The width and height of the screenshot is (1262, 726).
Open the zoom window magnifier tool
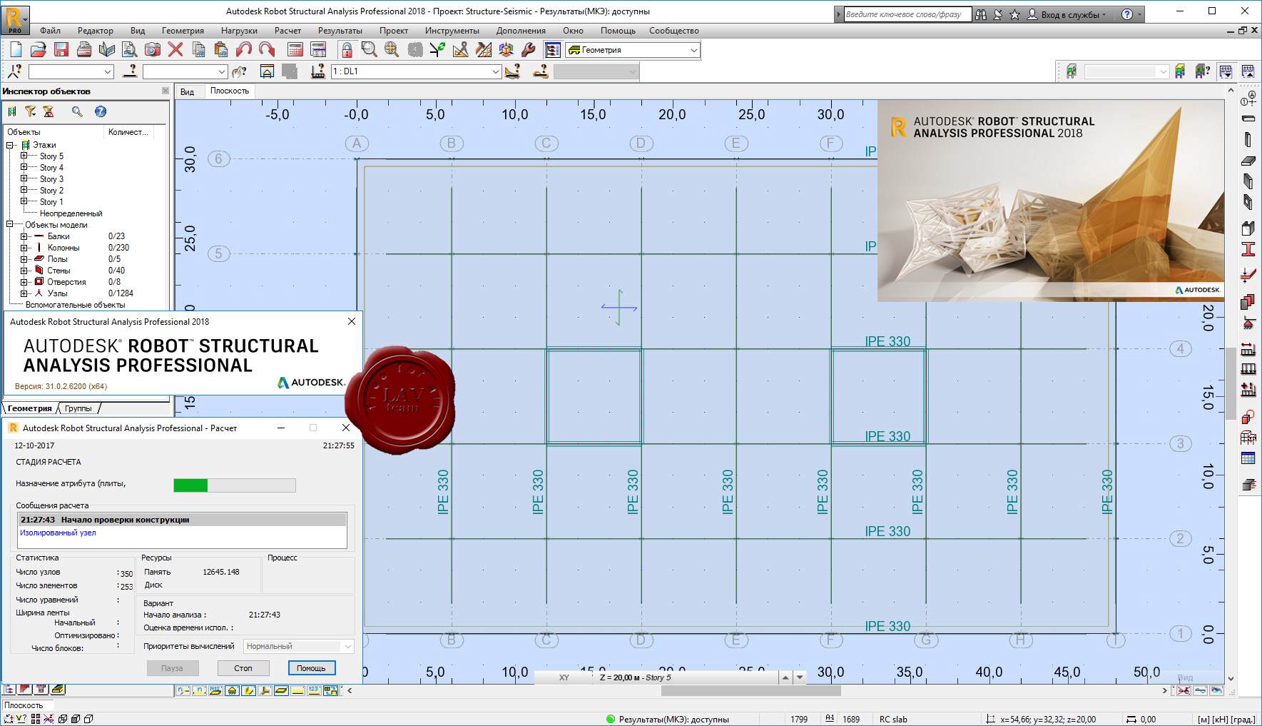369,49
